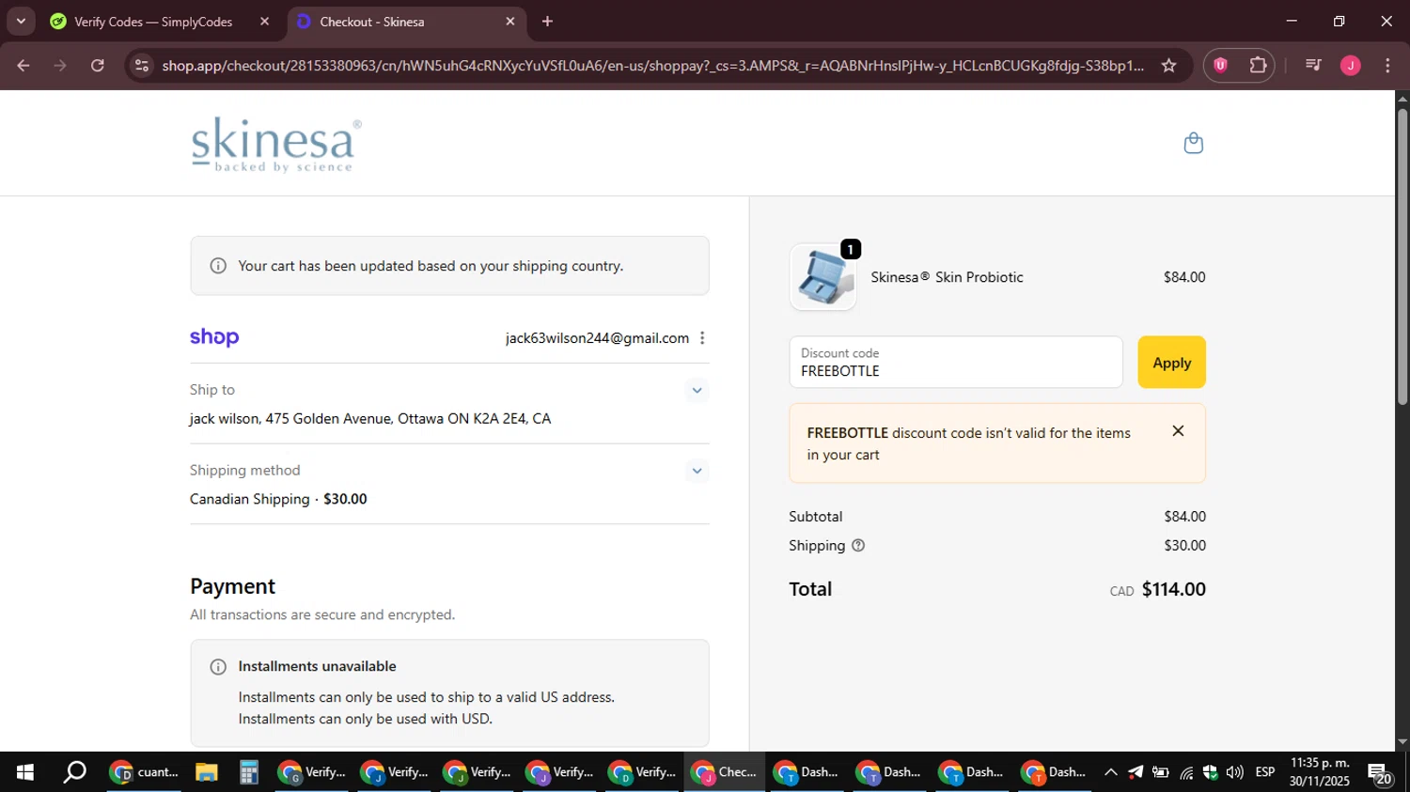Screen dimensions: 1410x792
Task: Open volume control in system tray
Action: 1234,772
